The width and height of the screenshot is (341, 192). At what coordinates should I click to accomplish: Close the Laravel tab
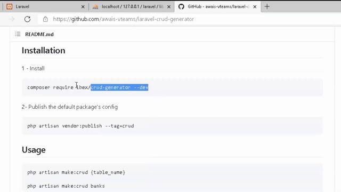[x=83, y=7]
